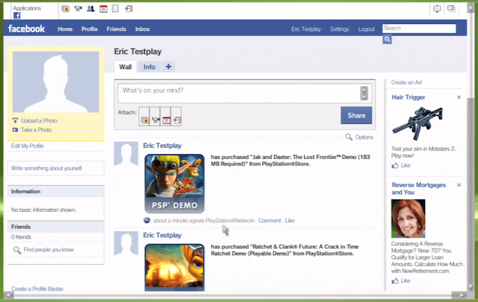Open the wall Options link
Screen dimensions: 478x302
364,137
